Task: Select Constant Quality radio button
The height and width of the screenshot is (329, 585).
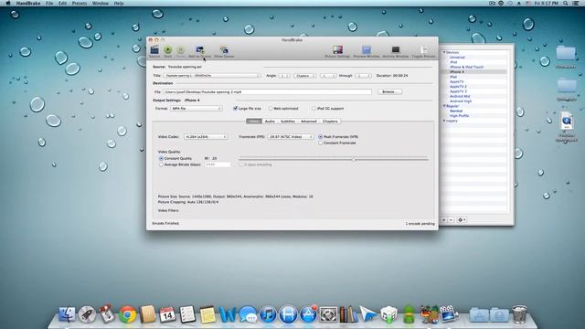Action: tap(161, 158)
